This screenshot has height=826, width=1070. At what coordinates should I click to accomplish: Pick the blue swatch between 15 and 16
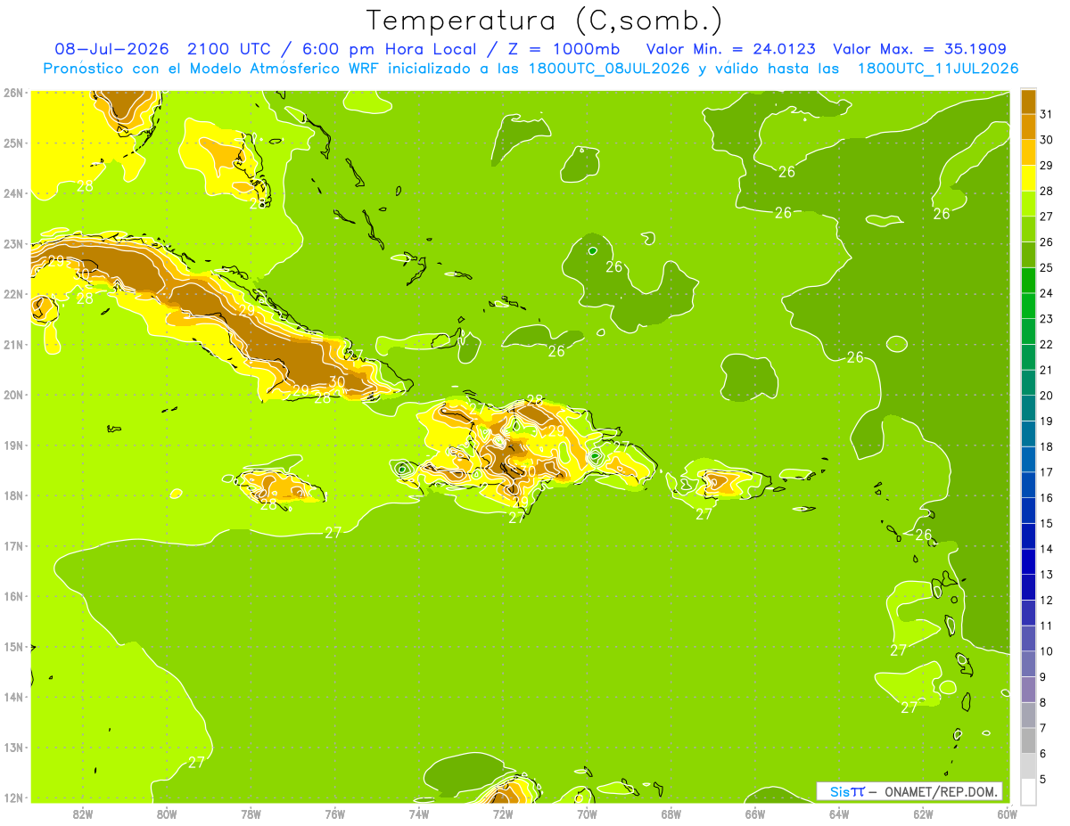pos(1028,511)
